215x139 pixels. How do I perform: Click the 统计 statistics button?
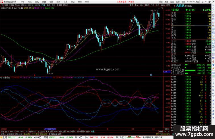tap(142, 5)
